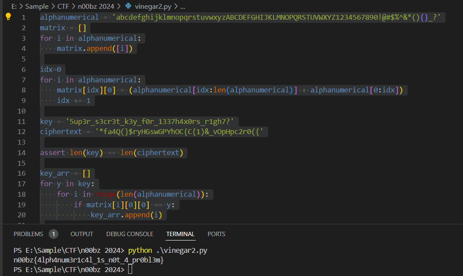Expand the CTF folder breadcrumb
Viewport: 463px width, 276px height.
[x=63, y=7]
